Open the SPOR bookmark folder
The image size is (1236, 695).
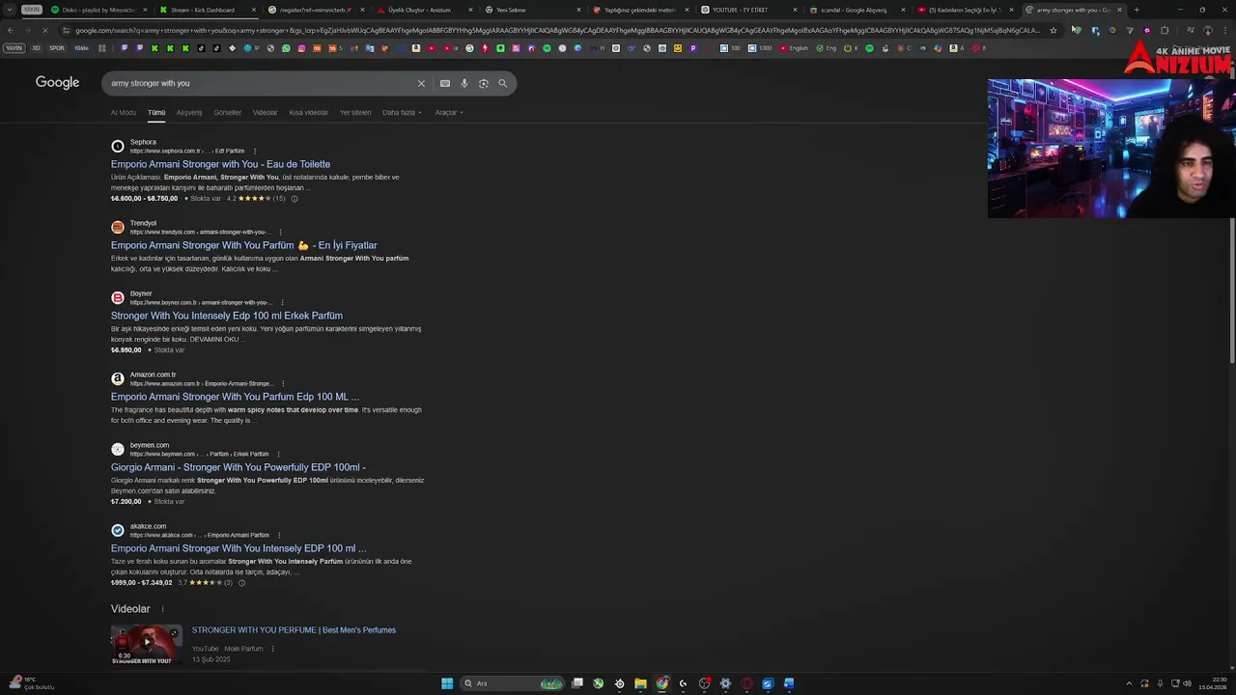pyautogui.click(x=57, y=48)
